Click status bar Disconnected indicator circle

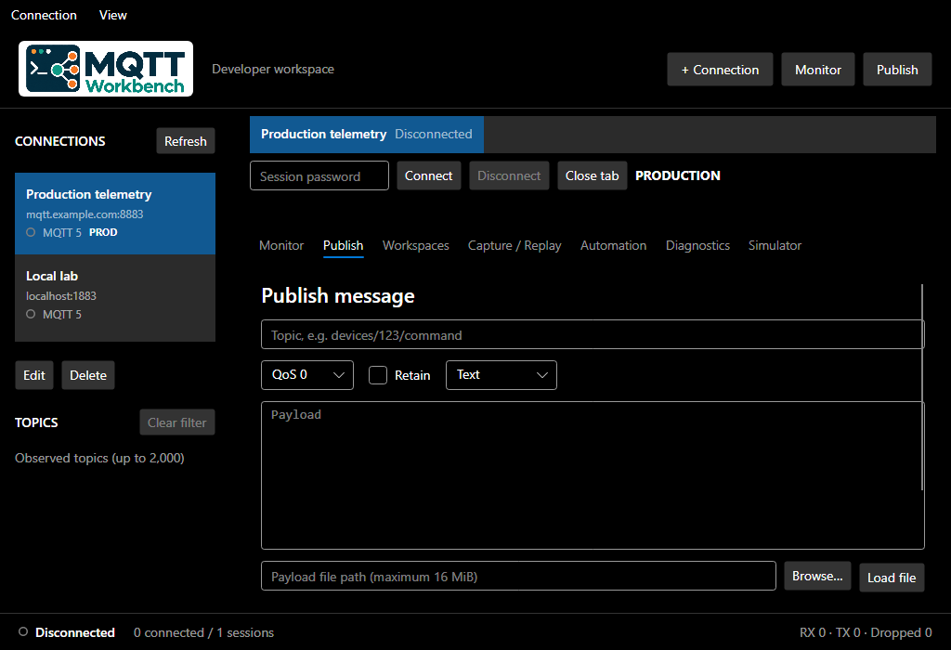(23, 631)
